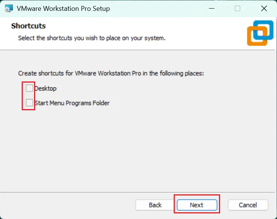Minimize the VMware Setup window
This screenshot has width=277, height=219.
pyautogui.click(x=211, y=8)
